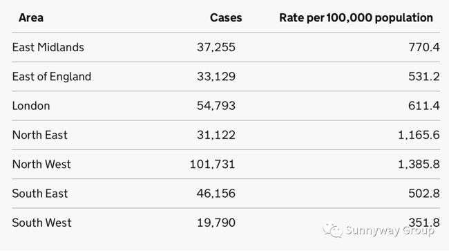Screen dimensions: 449x251
Task: Select the North West row label
Action: (x=41, y=164)
